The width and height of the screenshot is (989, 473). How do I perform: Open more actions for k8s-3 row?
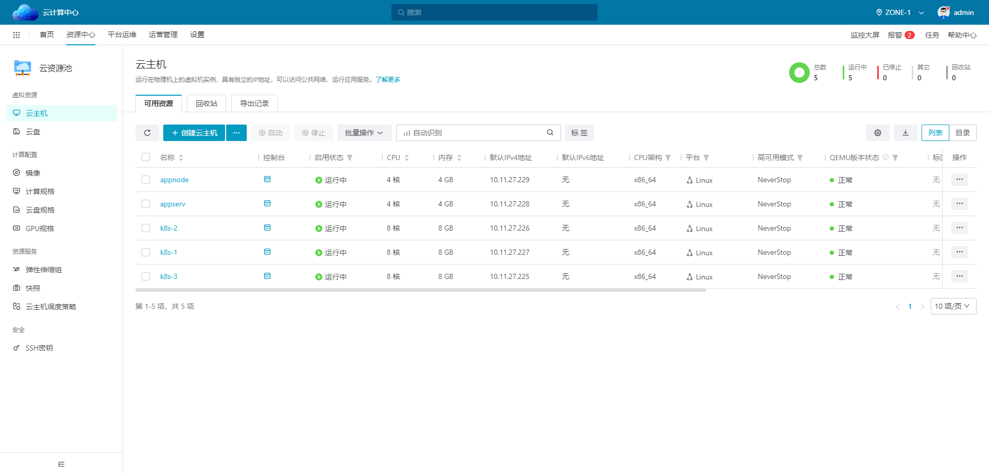coord(959,276)
